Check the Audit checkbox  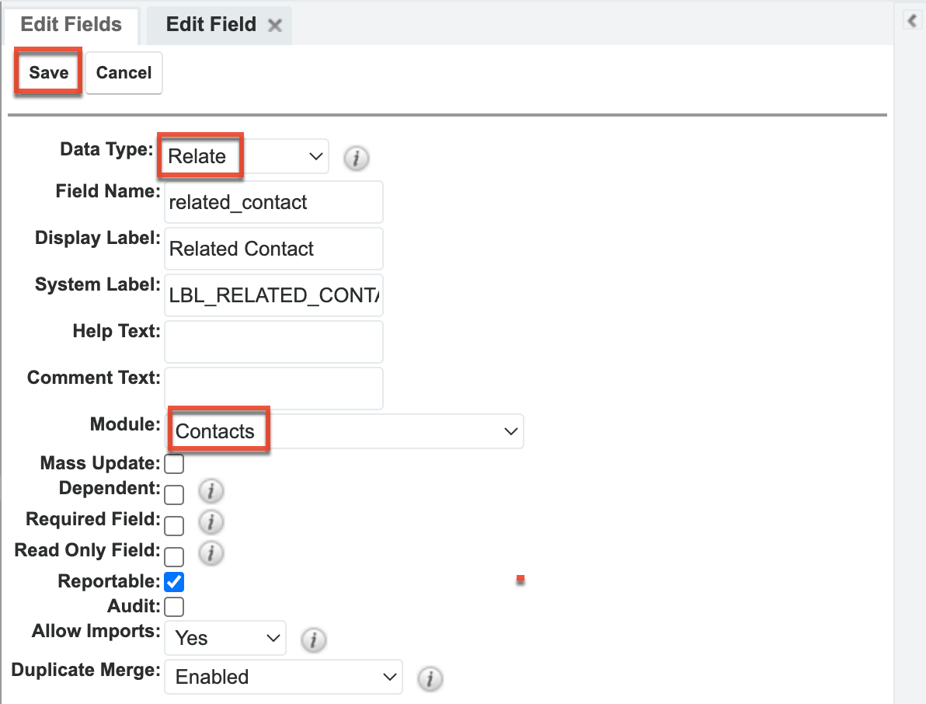click(174, 606)
